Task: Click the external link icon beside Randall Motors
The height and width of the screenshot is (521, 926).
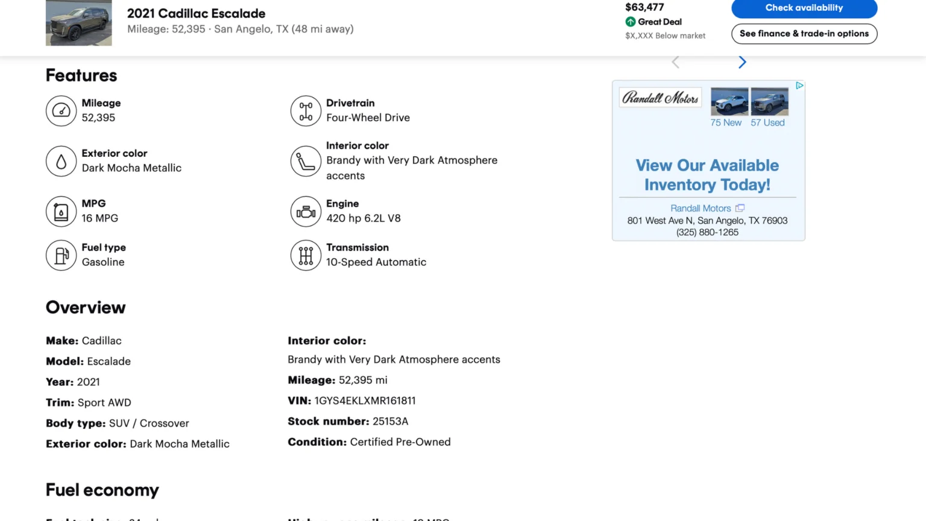Action: click(x=740, y=208)
